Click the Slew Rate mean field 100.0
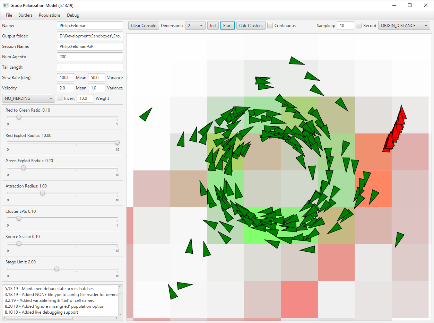Viewport: 434px width, 323px height. coord(66,78)
